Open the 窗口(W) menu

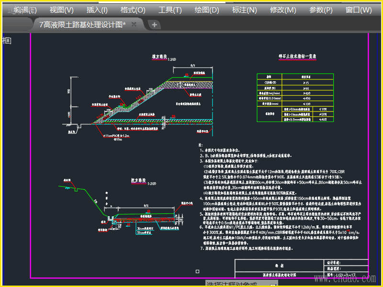click(x=359, y=10)
